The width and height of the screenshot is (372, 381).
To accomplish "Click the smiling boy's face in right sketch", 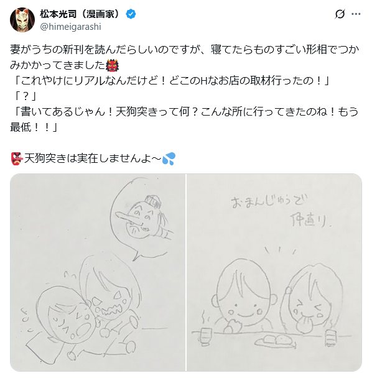I will click(x=244, y=294).
